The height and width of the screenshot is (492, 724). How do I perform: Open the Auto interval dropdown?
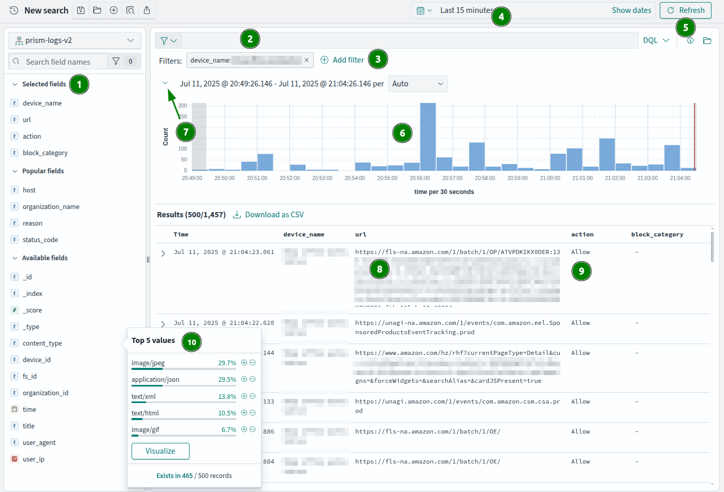418,84
